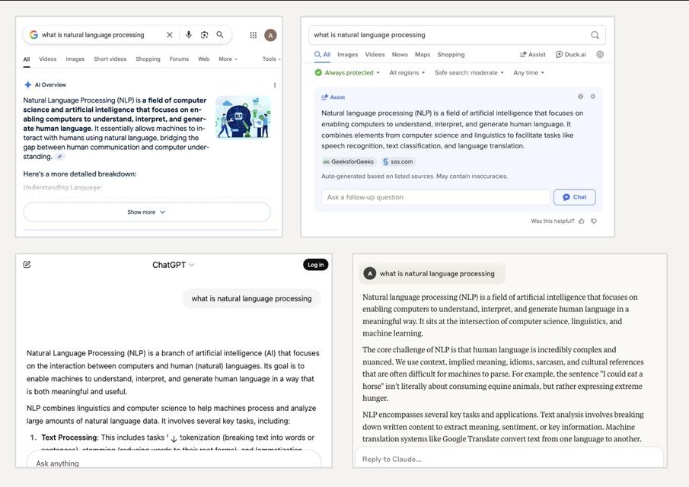Click the Google logo in the search bar
This screenshot has width=689, height=487.
(x=33, y=35)
